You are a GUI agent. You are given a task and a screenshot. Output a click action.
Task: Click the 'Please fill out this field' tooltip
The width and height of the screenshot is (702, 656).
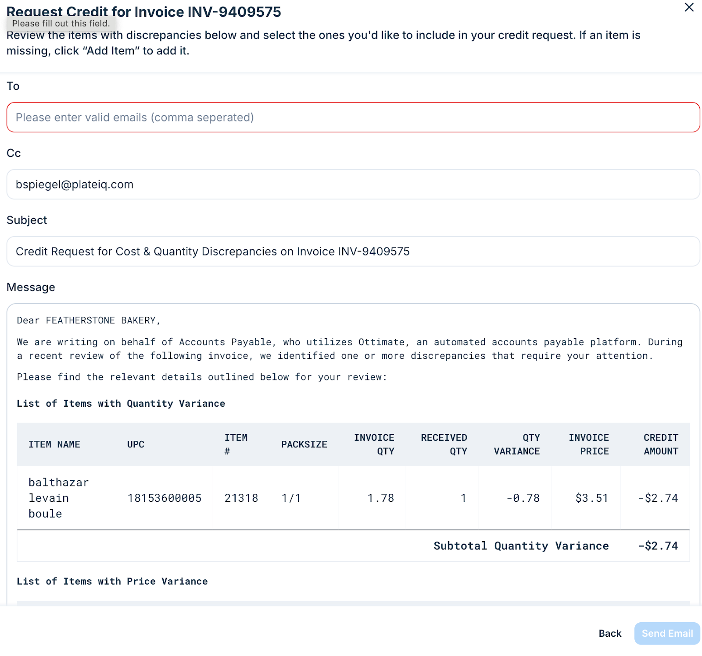pos(61,24)
